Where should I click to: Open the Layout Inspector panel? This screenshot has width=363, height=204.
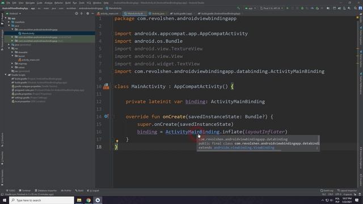coord(347,190)
